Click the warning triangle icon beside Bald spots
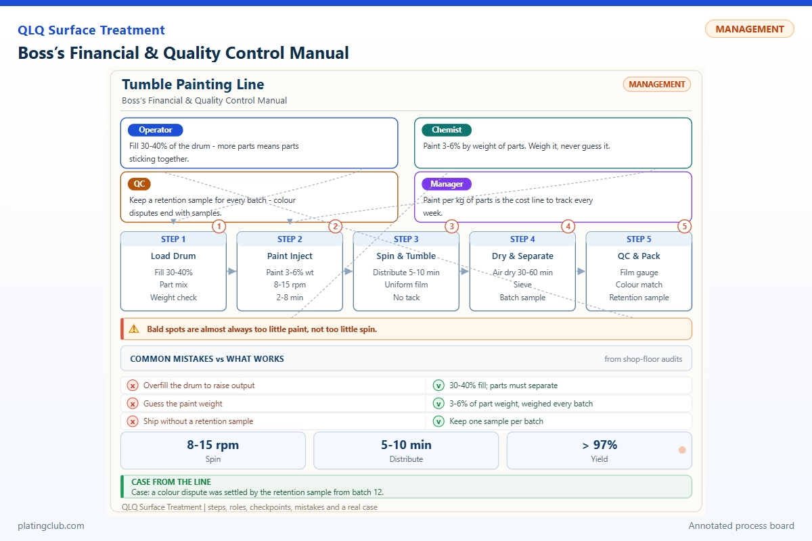 [x=133, y=329]
